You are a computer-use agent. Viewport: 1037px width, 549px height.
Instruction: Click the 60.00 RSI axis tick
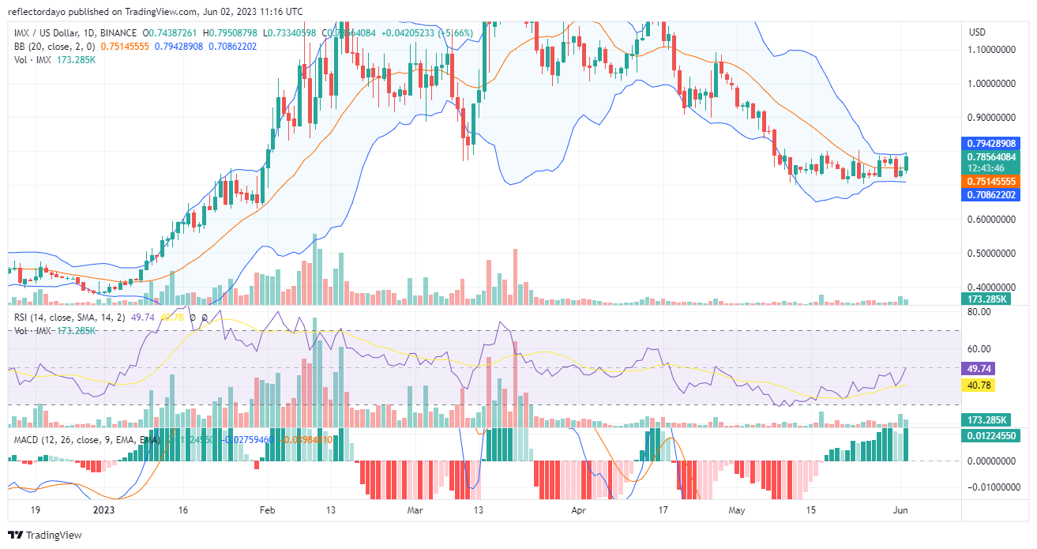click(x=980, y=349)
